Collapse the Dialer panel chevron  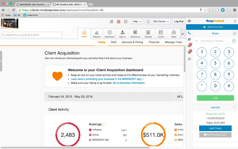tap(235, 34)
